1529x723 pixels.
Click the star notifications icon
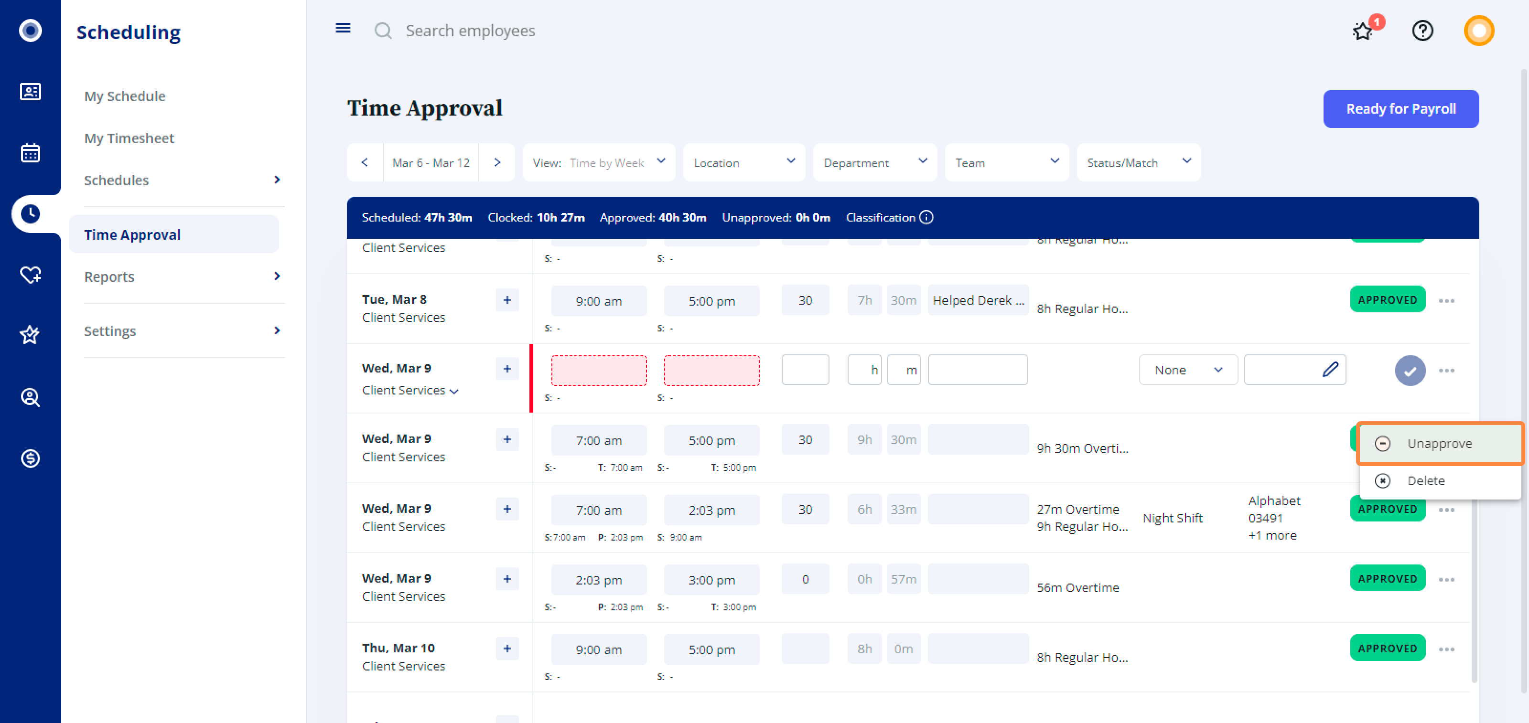[1362, 31]
